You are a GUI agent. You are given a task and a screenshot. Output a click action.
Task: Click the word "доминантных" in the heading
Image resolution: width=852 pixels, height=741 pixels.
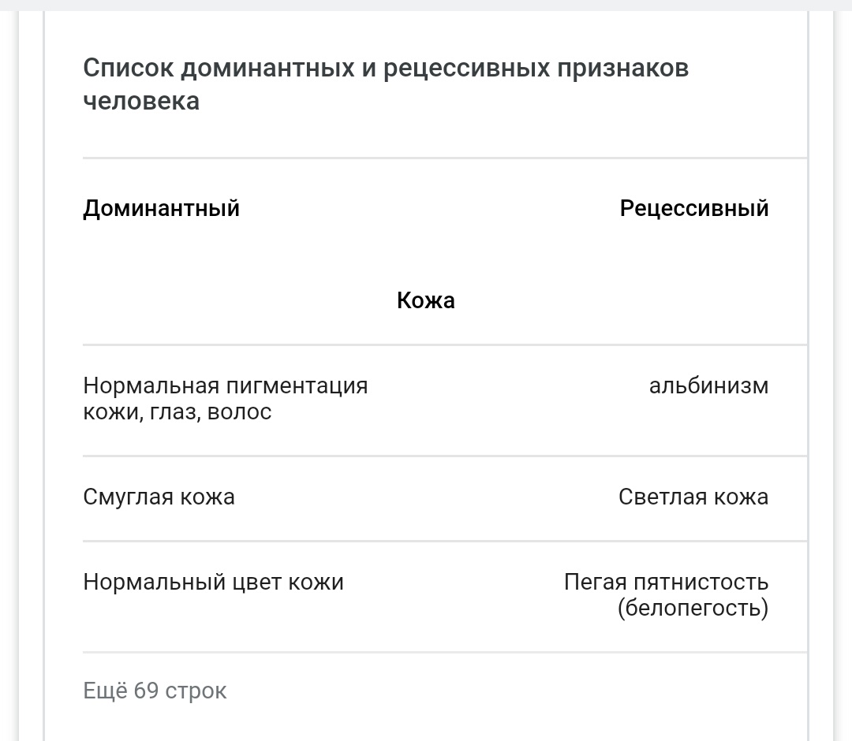[x=267, y=69]
